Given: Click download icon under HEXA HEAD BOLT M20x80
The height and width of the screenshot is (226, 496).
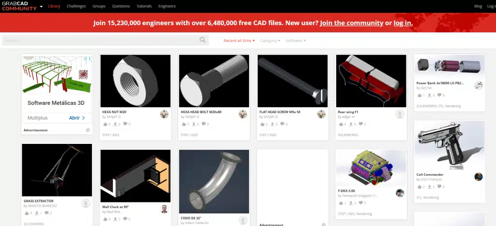Looking at the screenshot, I should point(194,124).
